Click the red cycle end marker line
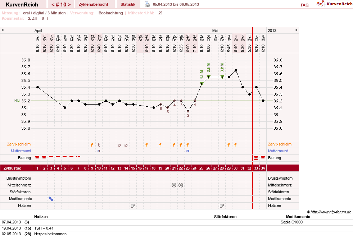353x245 pixels. (x=253, y=118)
